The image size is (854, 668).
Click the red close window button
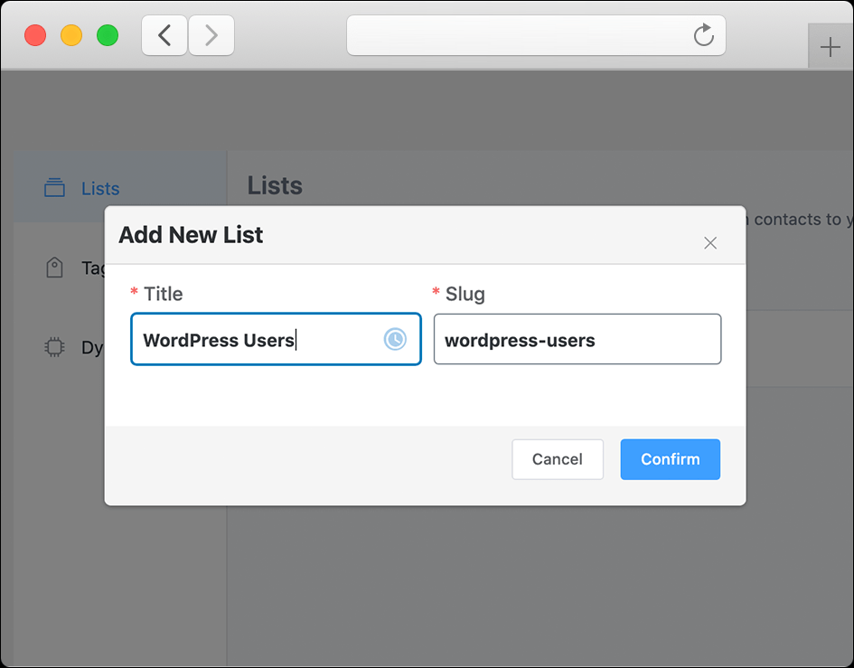point(35,35)
